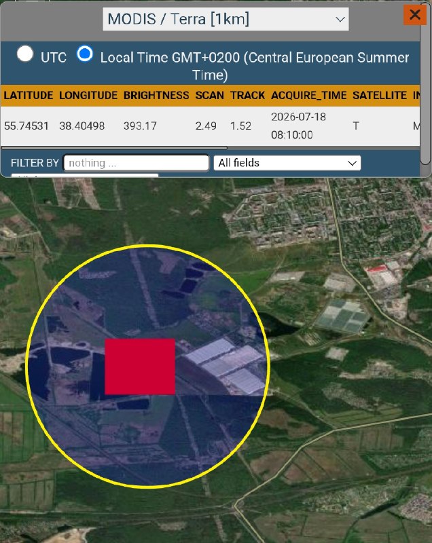Sort by SATELLITE column header
Viewport: 432px width, 543px height.
click(380, 95)
